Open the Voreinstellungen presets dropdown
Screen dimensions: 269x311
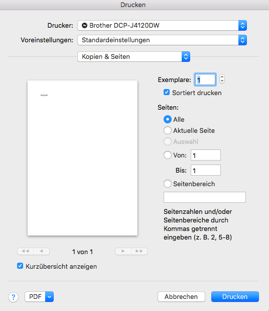coord(162,40)
